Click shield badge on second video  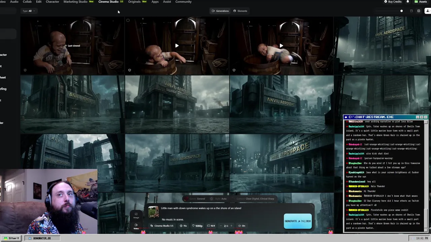point(130,70)
